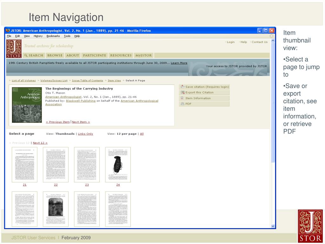325x244 pixels.
Task: Click the Next 12 pages link
Action: pyautogui.click(x=40, y=143)
